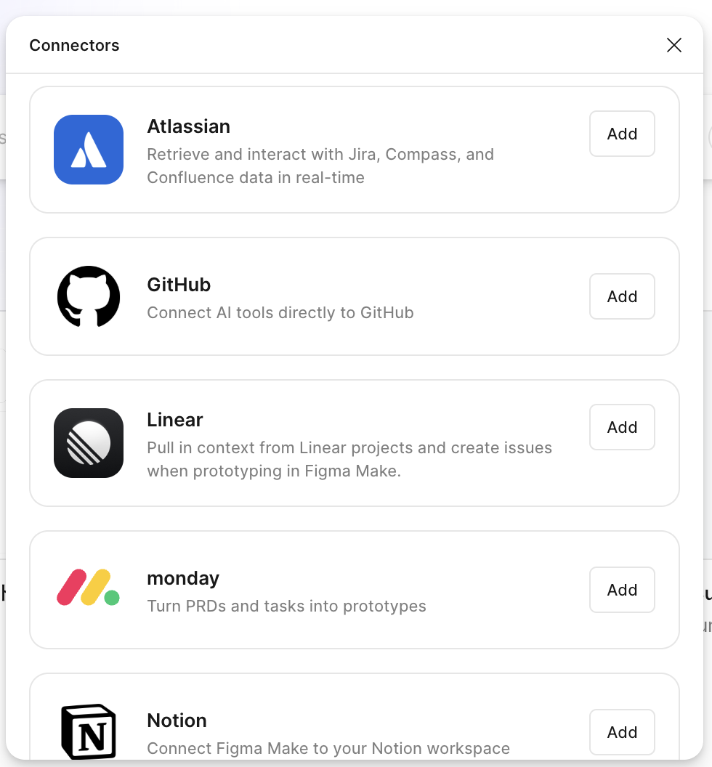Click the Atlassian logo icon
The image size is (712, 767).
(89, 150)
